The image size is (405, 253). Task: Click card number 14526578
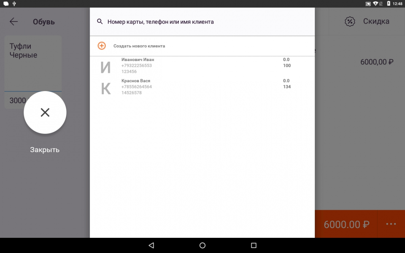tap(132, 93)
